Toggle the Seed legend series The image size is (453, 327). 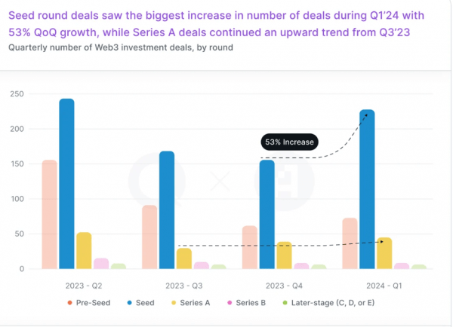(x=140, y=303)
